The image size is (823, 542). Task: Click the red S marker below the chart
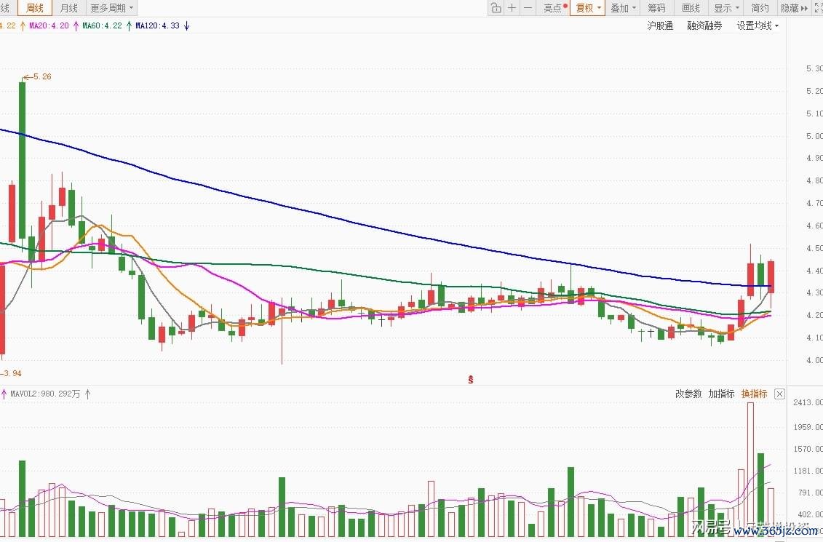471,379
